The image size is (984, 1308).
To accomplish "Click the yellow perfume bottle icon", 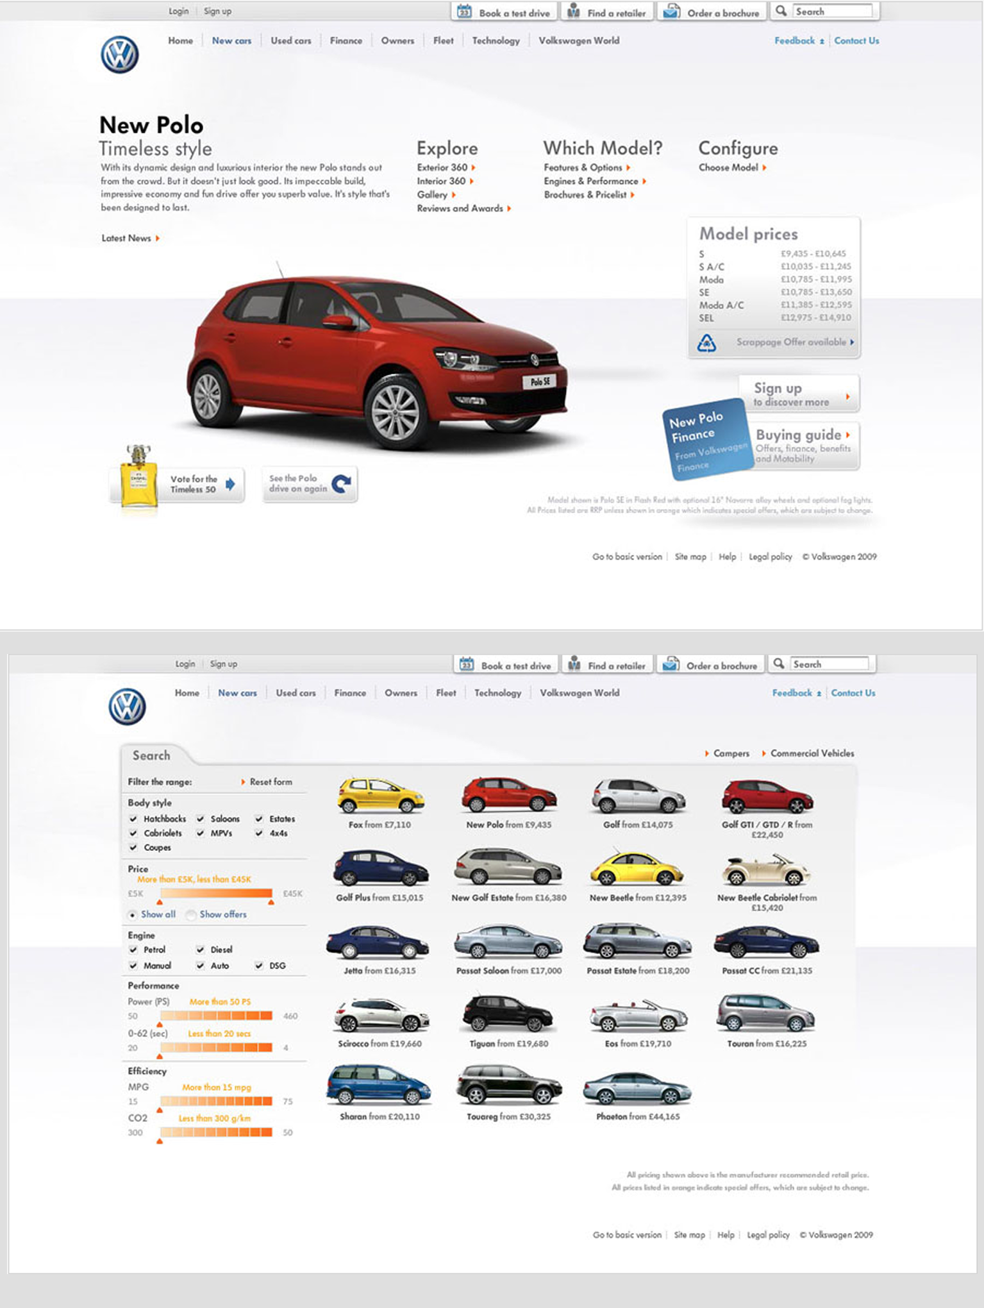I will coord(138,475).
